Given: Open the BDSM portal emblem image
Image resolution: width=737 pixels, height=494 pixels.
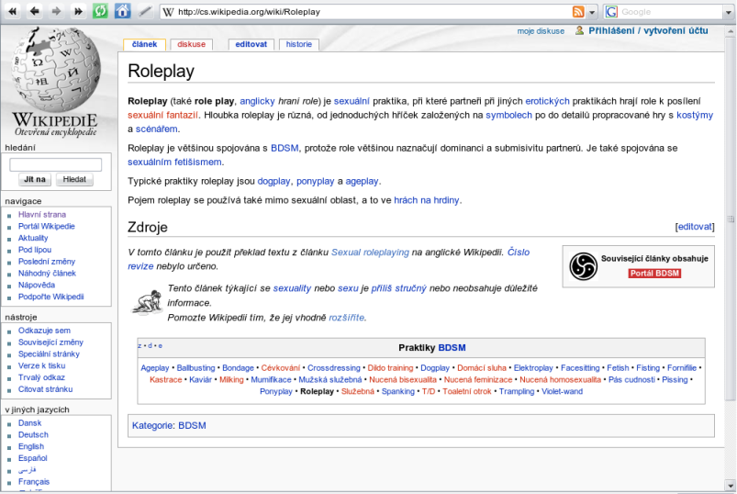Looking at the screenshot, I should (582, 266).
